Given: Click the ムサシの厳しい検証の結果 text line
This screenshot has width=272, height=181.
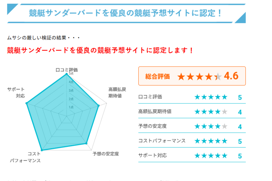Looking at the screenshot, I should (x=44, y=38).
